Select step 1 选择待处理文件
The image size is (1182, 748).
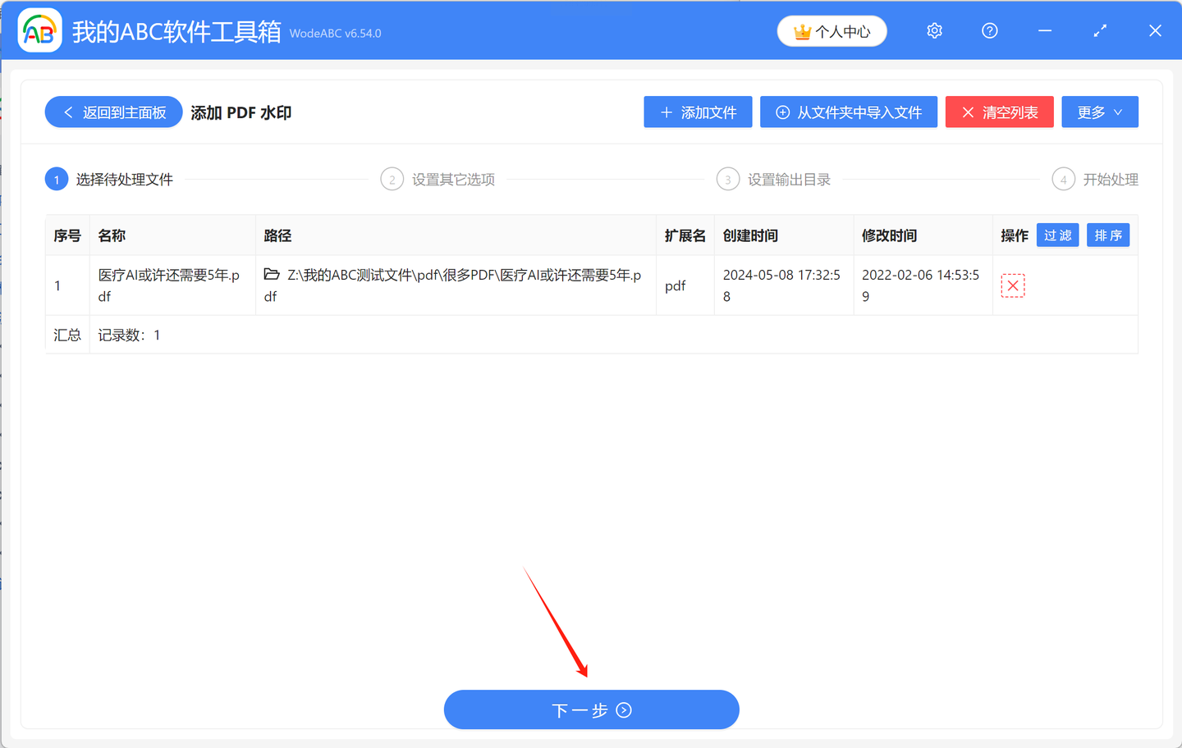coord(109,180)
